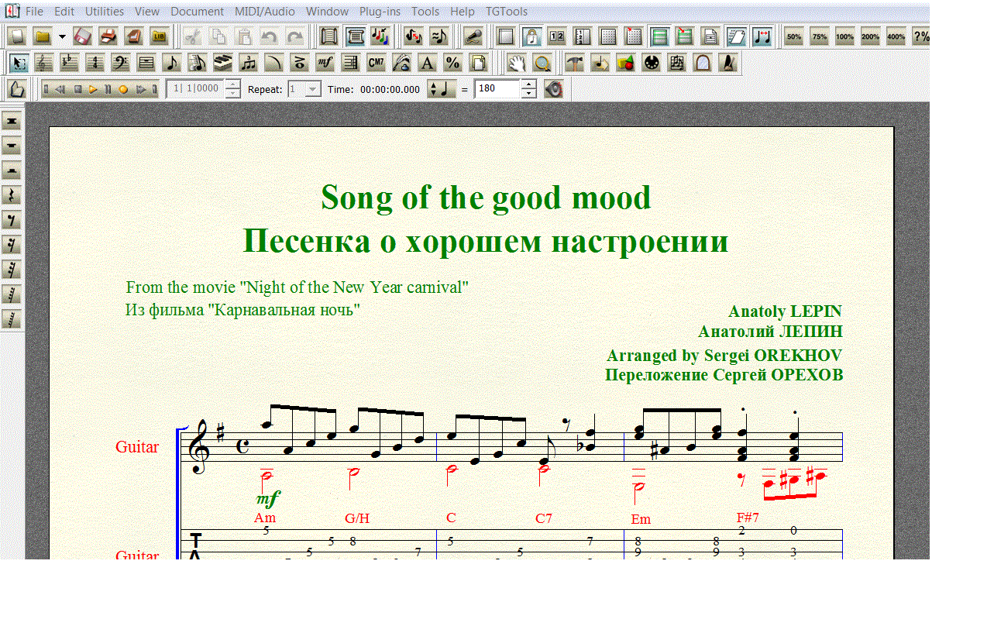Open the File menu
This screenshot has height=633, width=987.
tap(34, 12)
